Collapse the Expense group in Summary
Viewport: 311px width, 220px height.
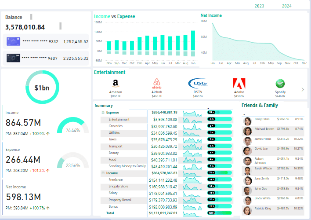(x=103, y=113)
